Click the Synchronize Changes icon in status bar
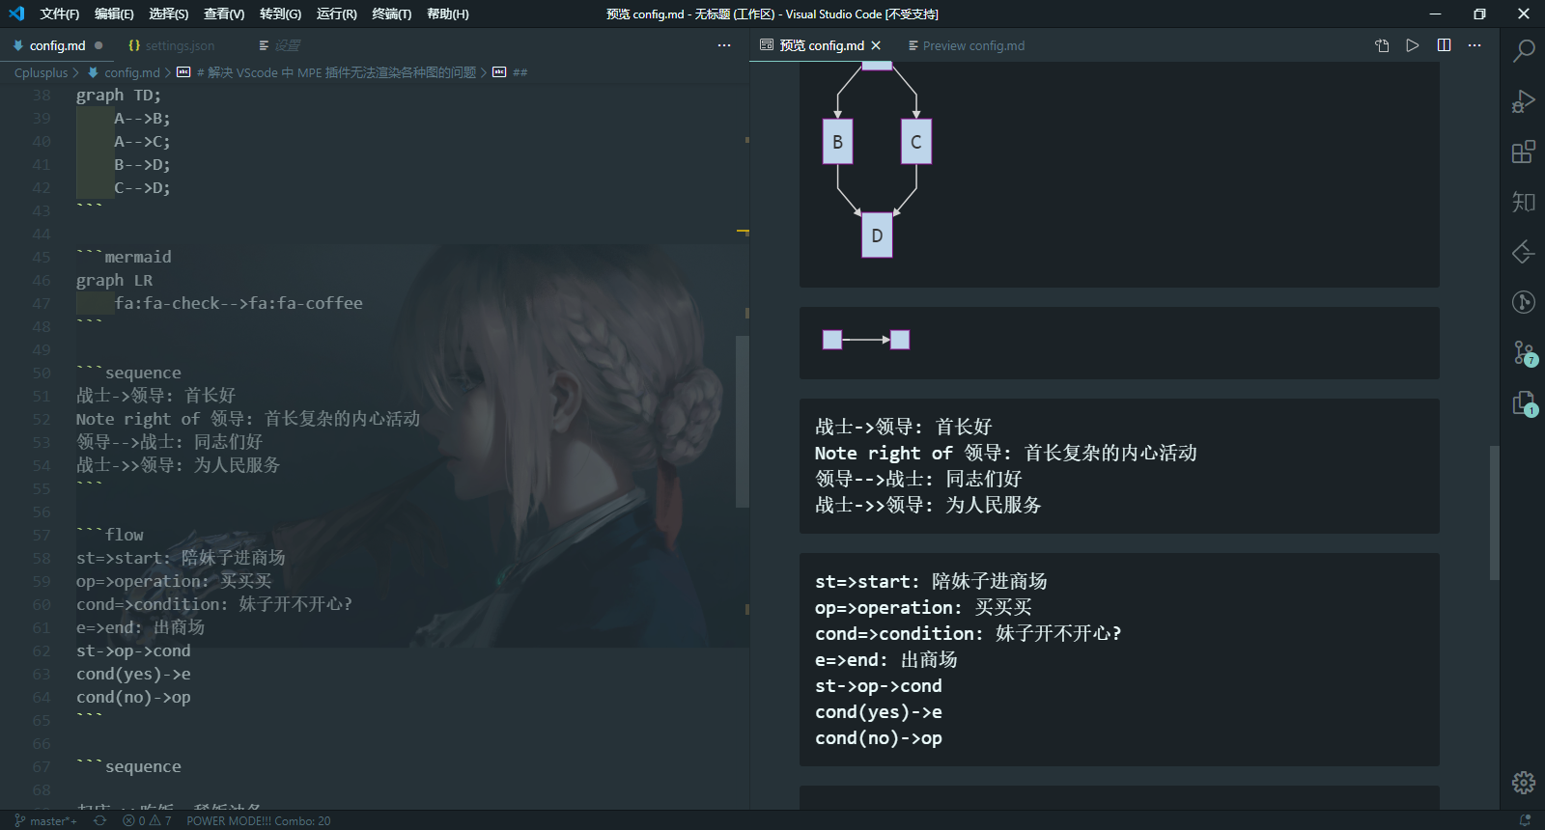This screenshot has height=830, width=1545. point(99,820)
